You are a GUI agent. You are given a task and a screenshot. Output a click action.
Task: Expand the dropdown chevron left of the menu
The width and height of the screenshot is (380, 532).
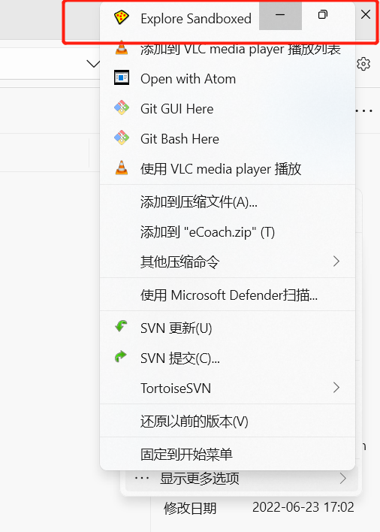(93, 63)
